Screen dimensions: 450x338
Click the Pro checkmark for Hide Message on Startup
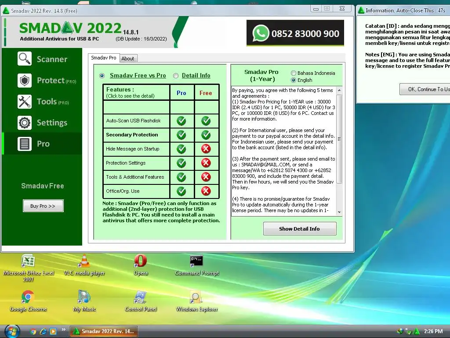181,149
